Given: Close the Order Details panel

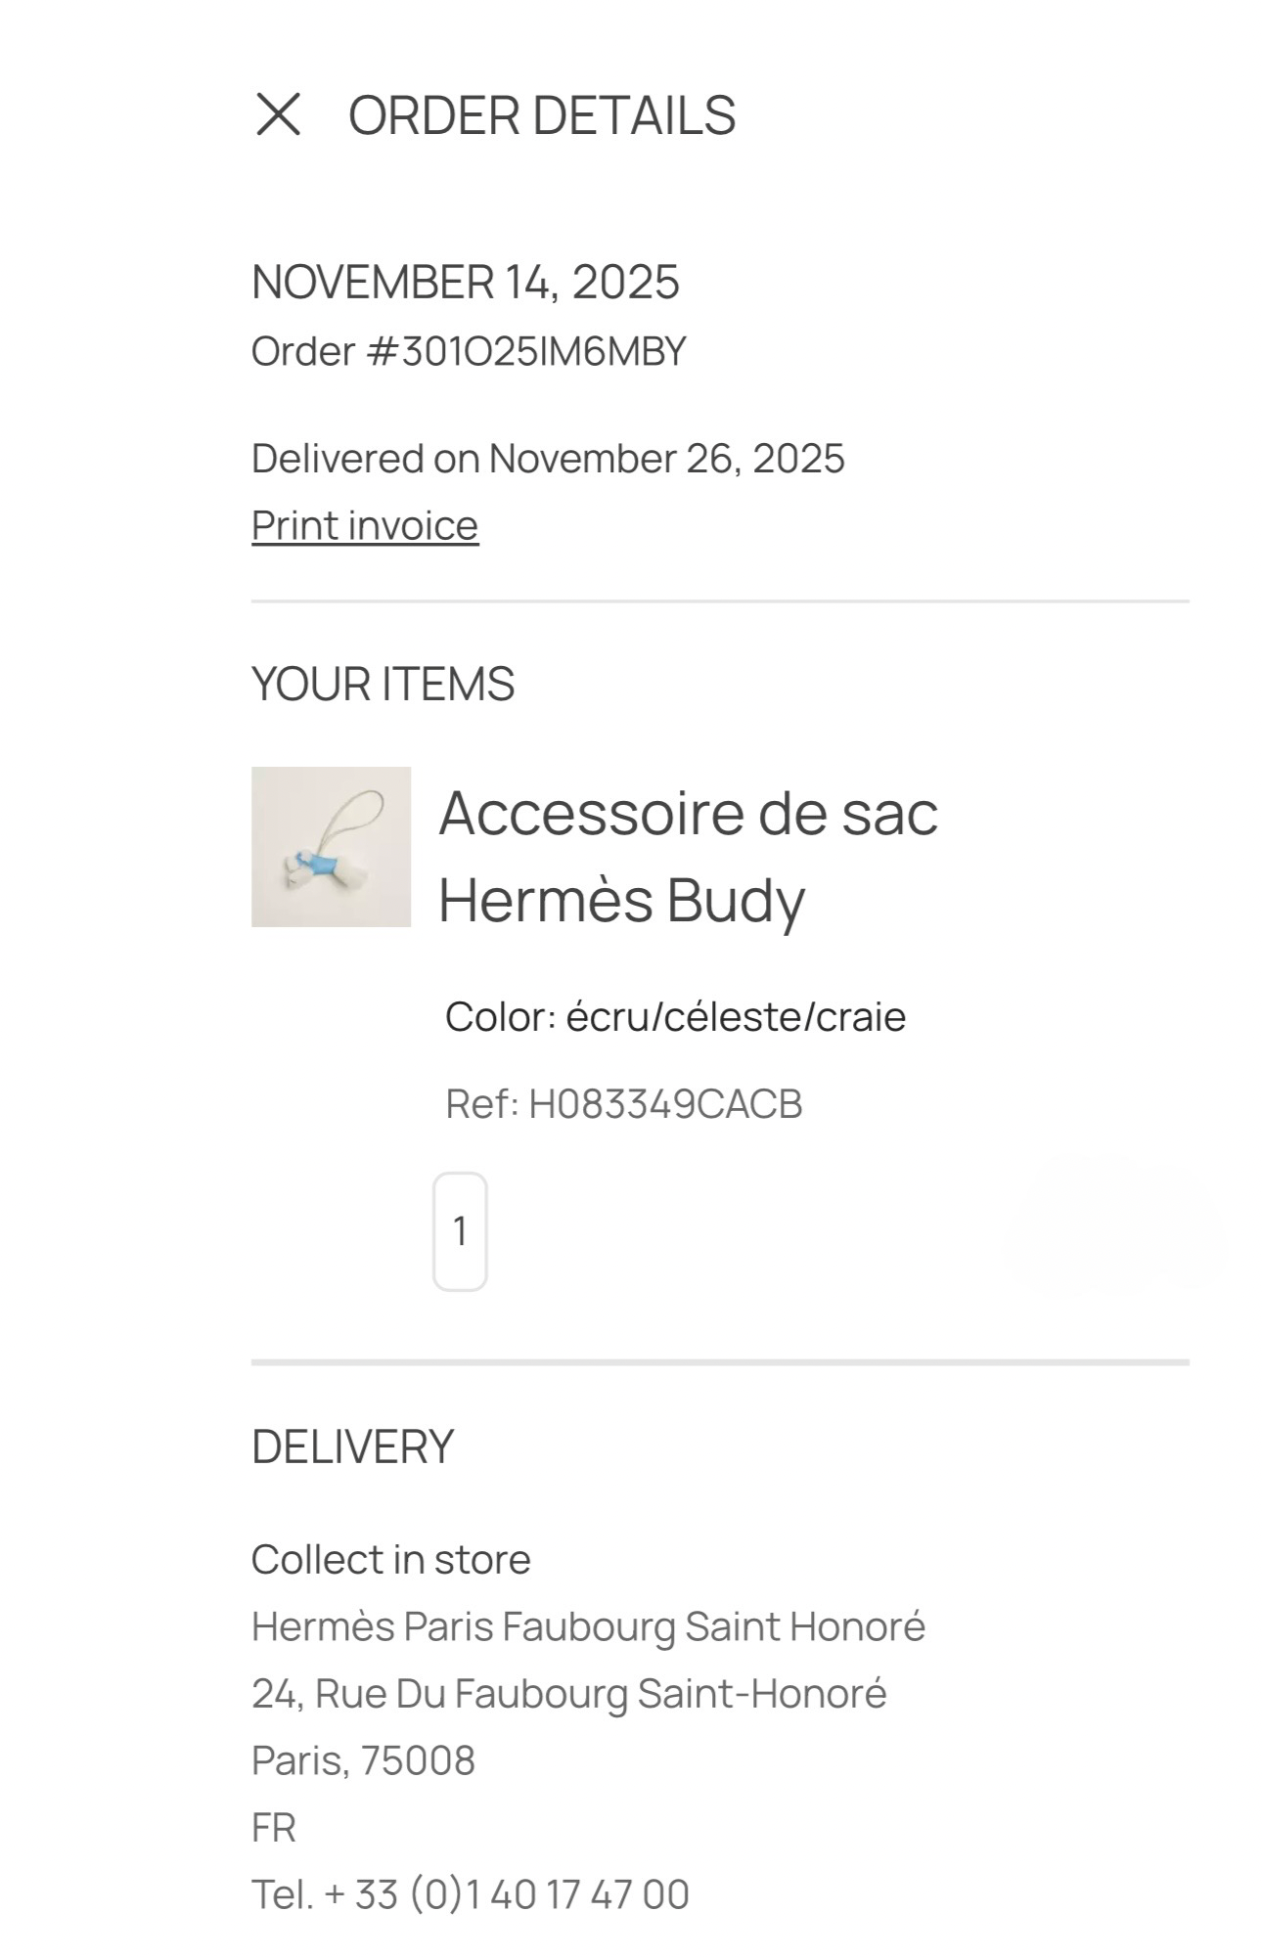Looking at the screenshot, I should pos(278,114).
